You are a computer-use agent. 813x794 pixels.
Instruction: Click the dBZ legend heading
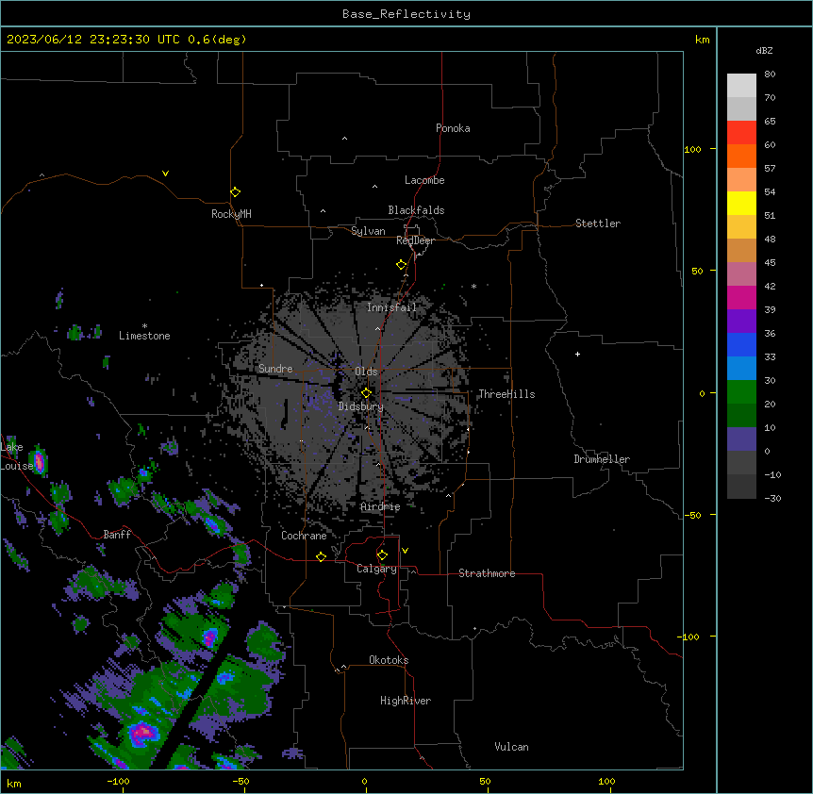(x=764, y=50)
